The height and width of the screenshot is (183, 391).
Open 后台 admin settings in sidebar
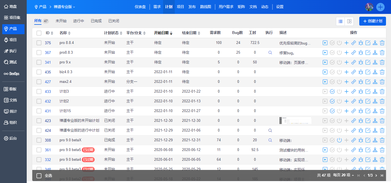click(x=13, y=138)
